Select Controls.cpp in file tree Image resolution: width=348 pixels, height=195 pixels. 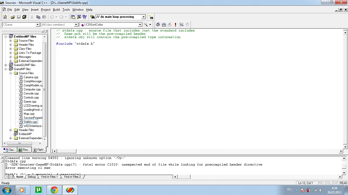(31, 97)
